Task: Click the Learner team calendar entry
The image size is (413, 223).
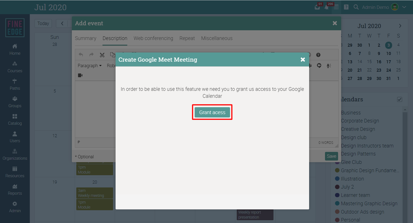Action: [x=355, y=195]
